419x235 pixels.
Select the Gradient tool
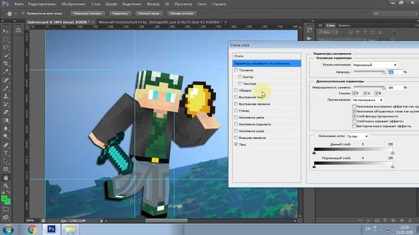6,120
